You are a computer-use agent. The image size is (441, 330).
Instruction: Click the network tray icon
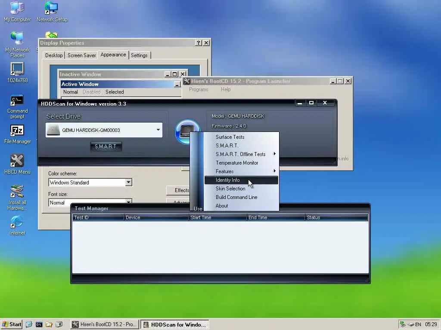pos(403,324)
